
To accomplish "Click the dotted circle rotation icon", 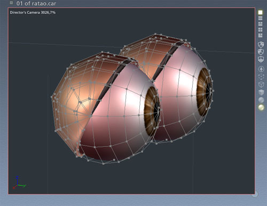I will tap(261, 77).
